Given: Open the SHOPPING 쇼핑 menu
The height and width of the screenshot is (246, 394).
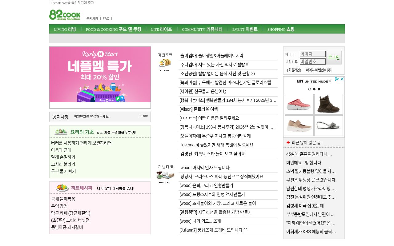Looking at the screenshot, I should click(281, 29).
